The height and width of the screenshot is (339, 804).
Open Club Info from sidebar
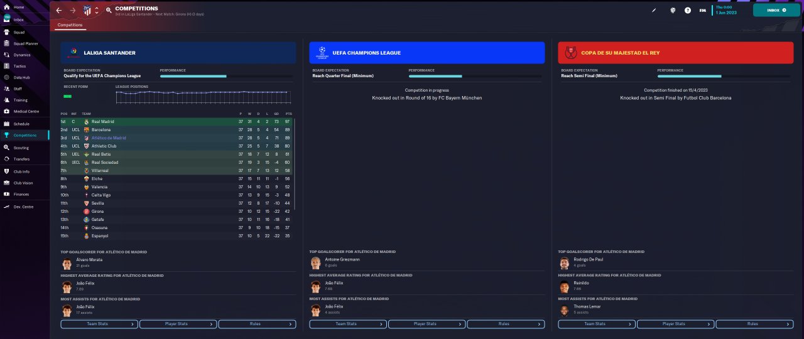(24, 171)
